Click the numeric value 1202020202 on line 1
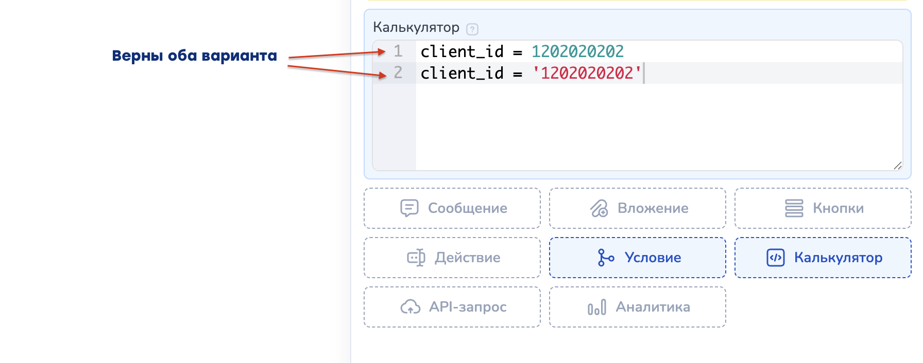923x363 pixels. [577, 51]
